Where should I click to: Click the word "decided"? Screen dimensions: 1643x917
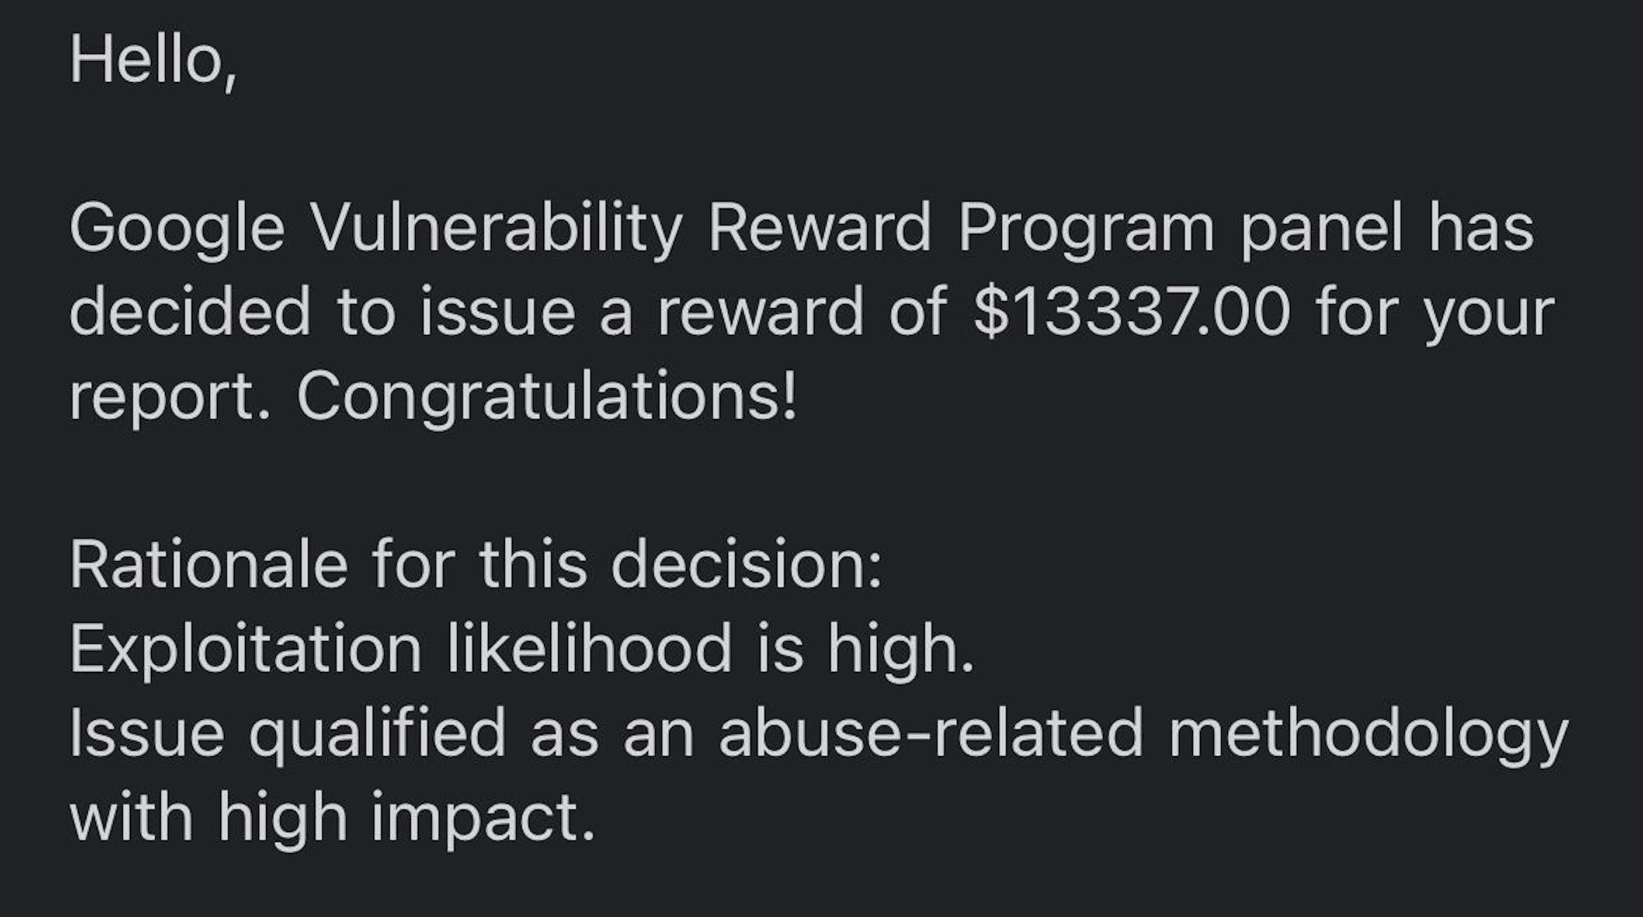(190, 313)
